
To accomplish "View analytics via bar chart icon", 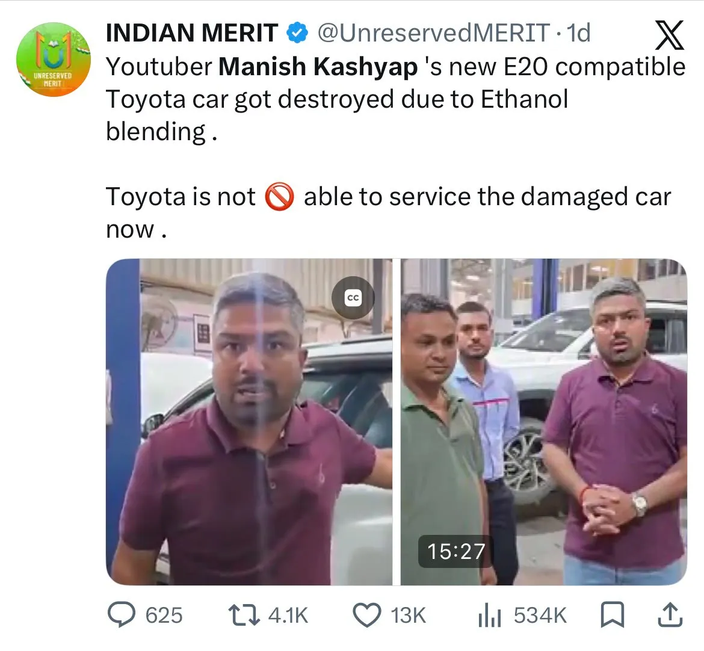I will pyautogui.click(x=489, y=615).
